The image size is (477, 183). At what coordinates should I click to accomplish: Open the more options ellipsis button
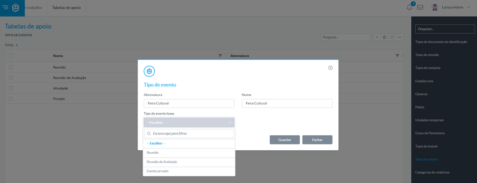(x=400, y=37)
